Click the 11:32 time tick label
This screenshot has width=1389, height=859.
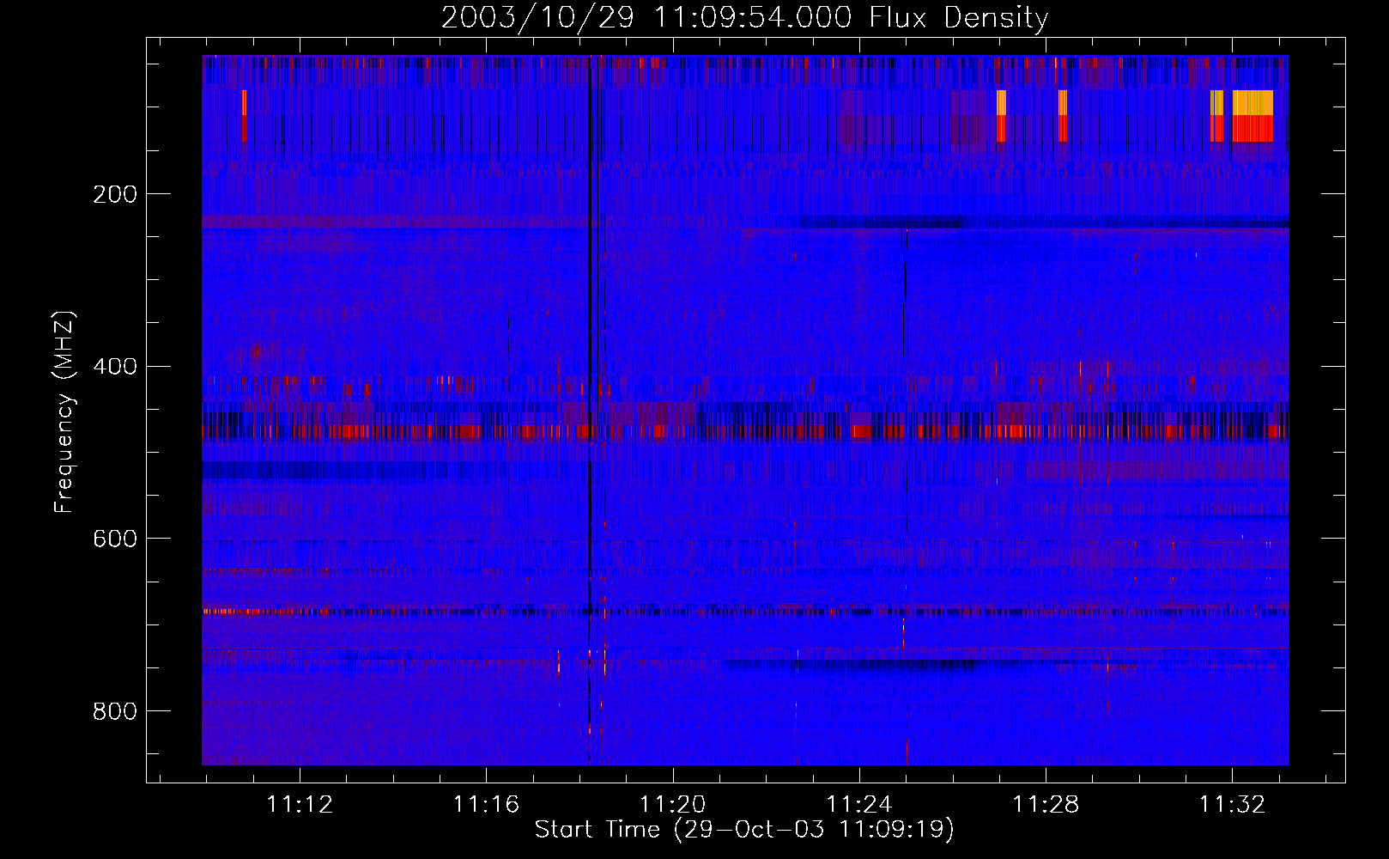1232,804
